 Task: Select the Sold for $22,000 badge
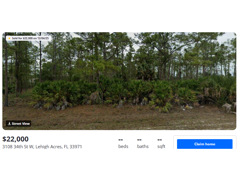(x=28, y=38)
